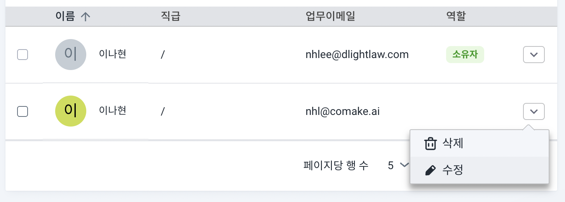This screenshot has height=202, width=565.
Task: Click the name 이나현 beside the gray avatar
Action: 113,54
